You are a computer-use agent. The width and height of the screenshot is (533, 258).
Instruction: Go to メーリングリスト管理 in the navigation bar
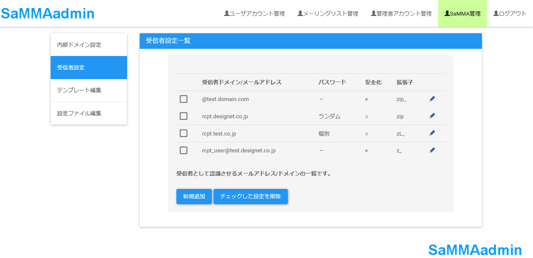(328, 13)
